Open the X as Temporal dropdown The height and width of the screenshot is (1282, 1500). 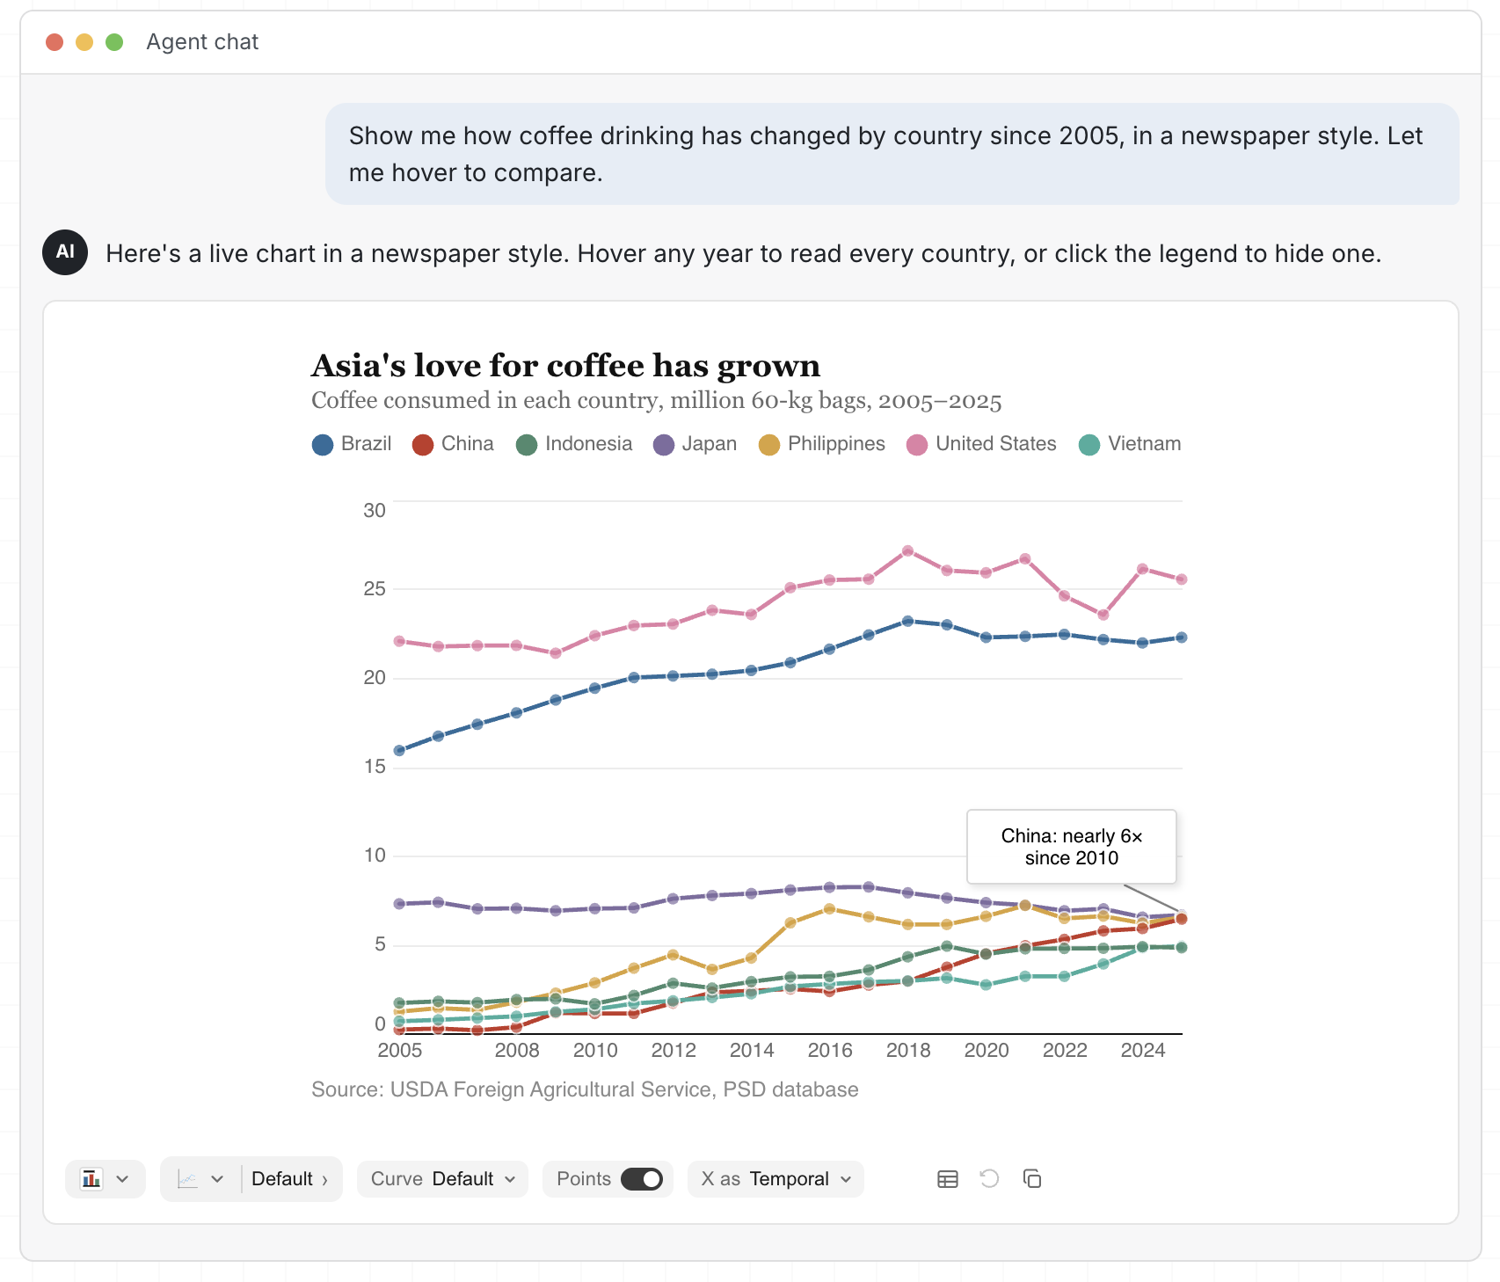point(775,1179)
